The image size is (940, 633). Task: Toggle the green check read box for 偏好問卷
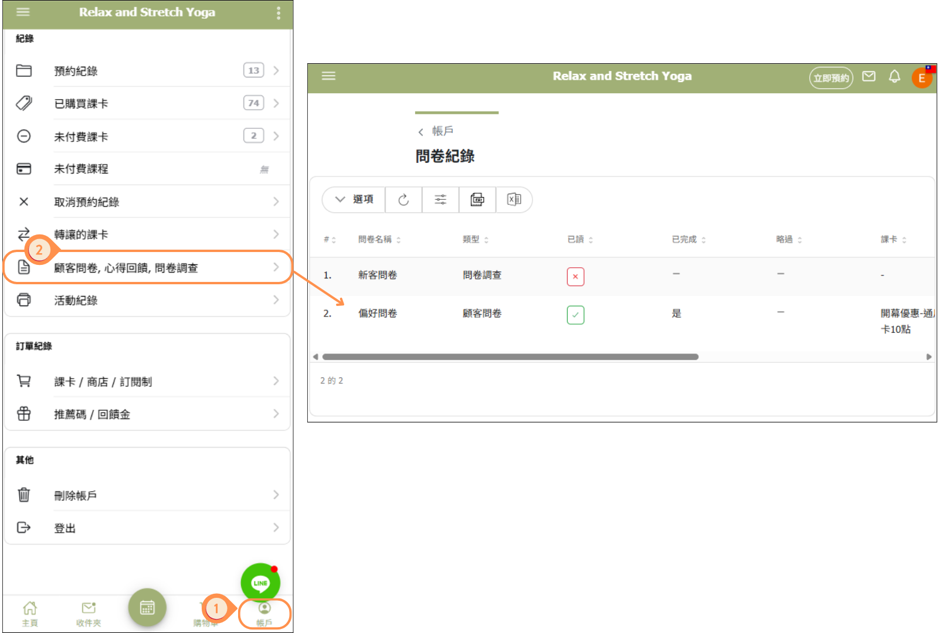tap(575, 315)
